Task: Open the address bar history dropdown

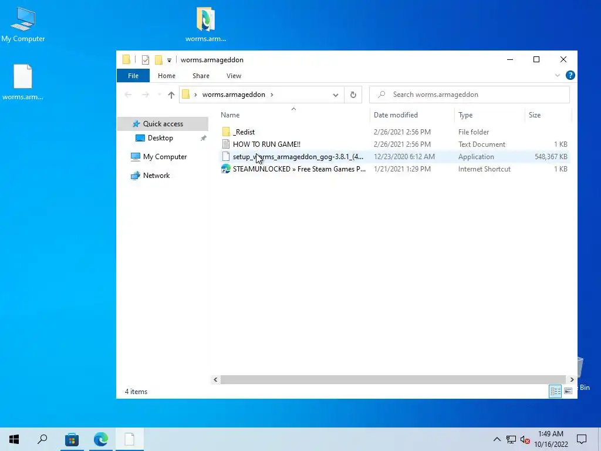Action: coord(335,95)
